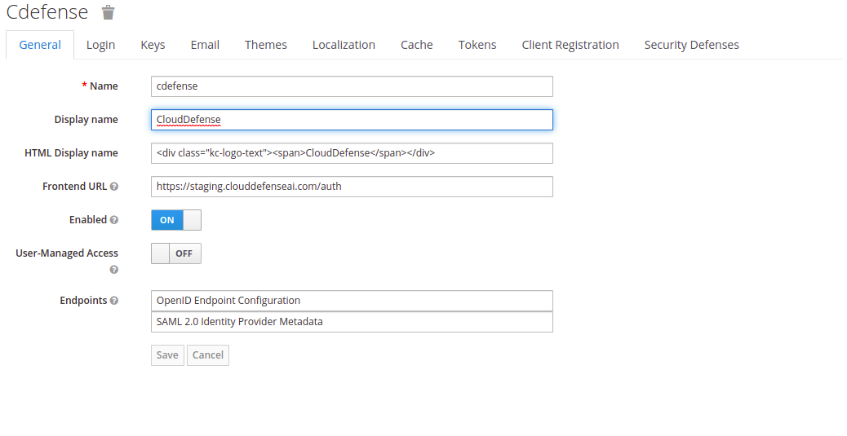The image size is (847, 436).
Task: Open the Cache tab
Action: point(416,45)
